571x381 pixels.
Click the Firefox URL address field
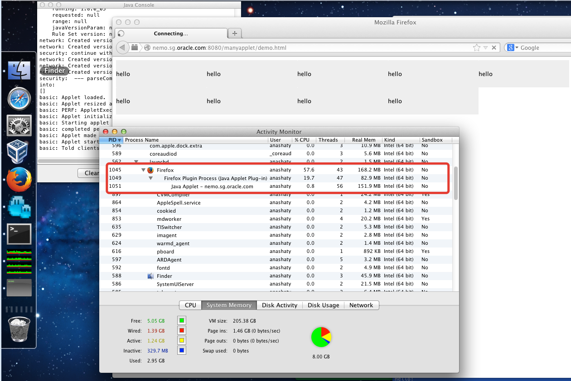coord(308,48)
